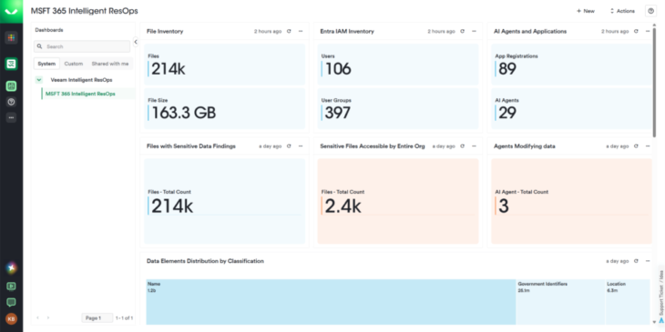Click the scroll-down arrow at the page bottom

pyautogui.click(x=654, y=322)
